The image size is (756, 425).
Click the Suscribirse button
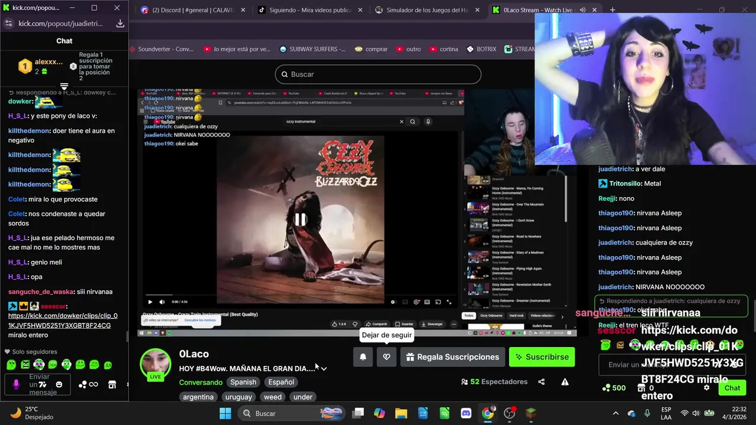tap(542, 357)
